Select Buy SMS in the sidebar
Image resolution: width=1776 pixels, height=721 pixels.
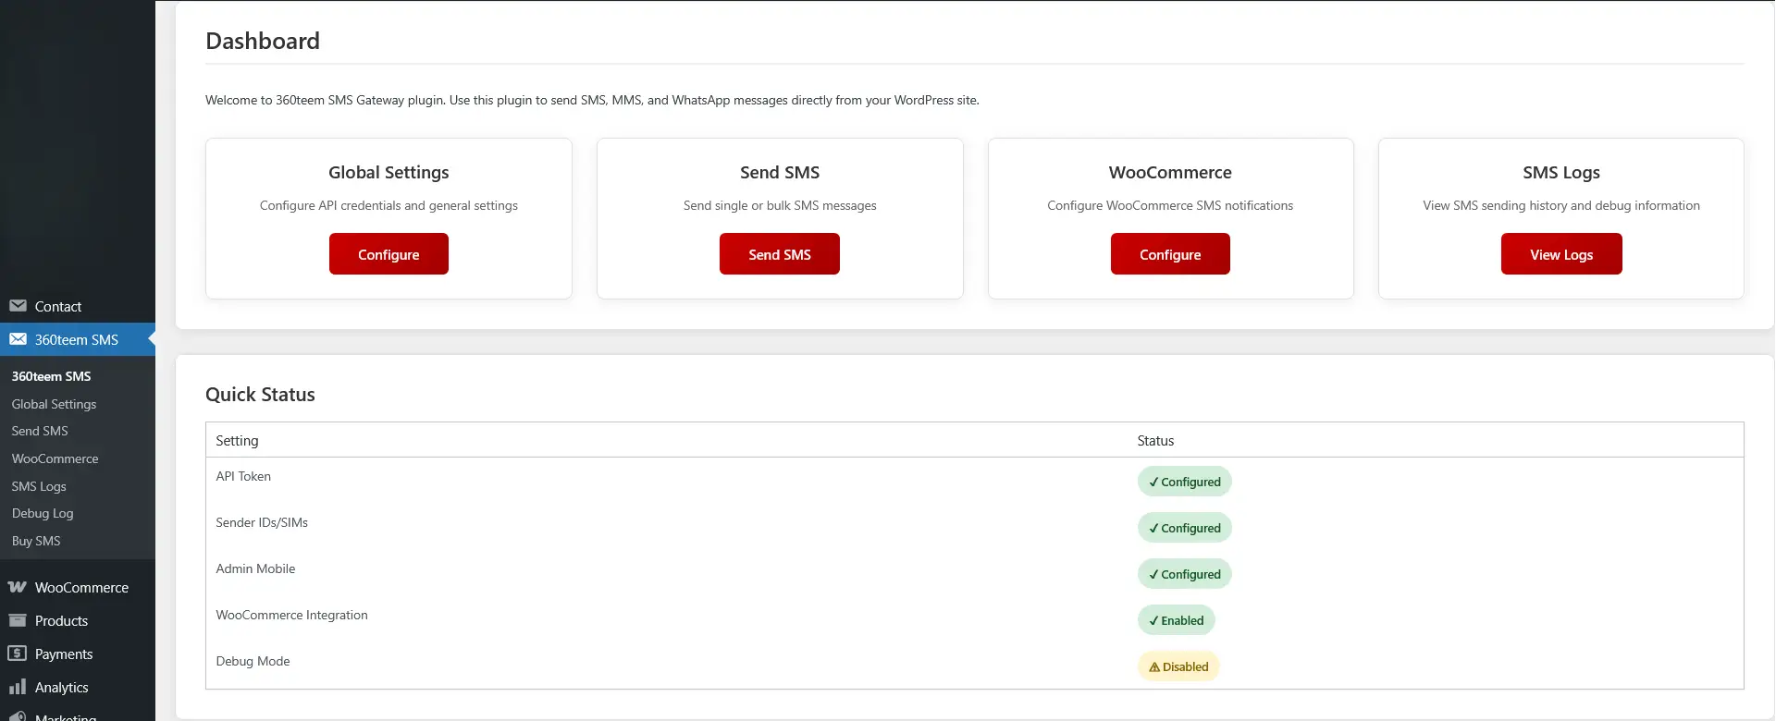click(36, 541)
